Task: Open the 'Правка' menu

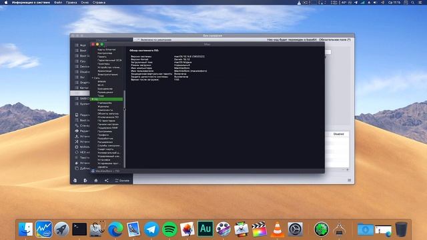Action: tap(71, 3)
